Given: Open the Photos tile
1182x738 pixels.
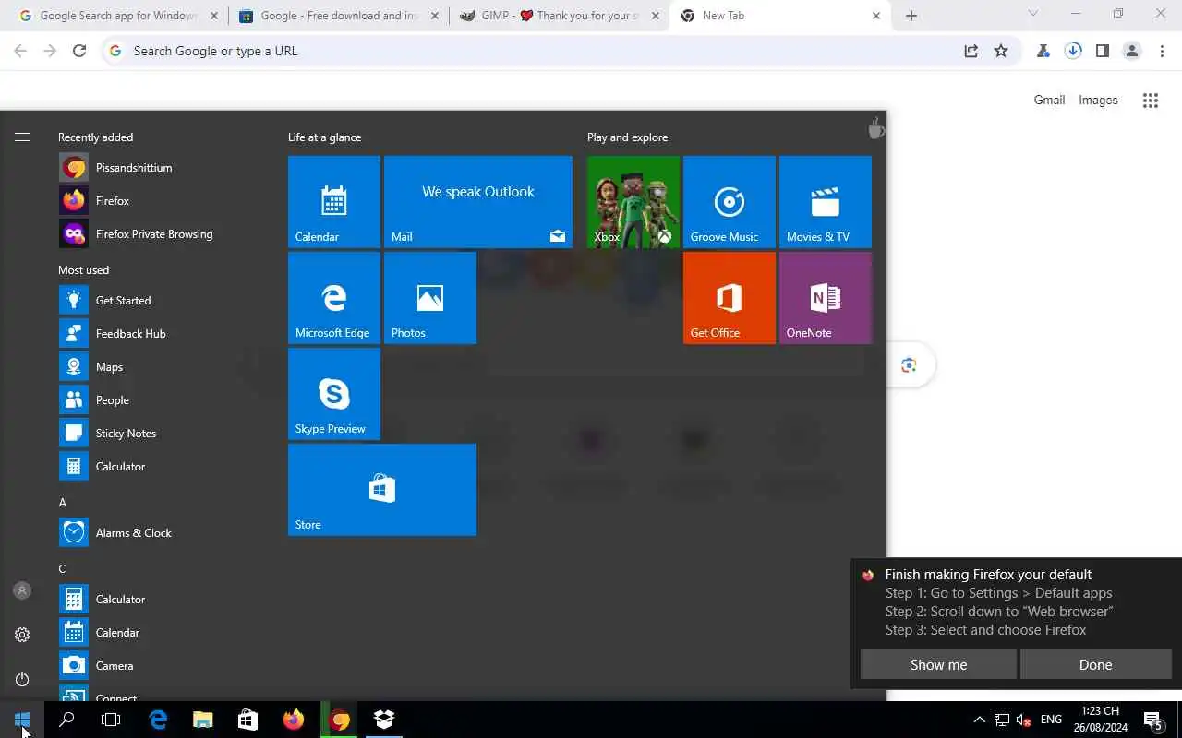Looking at the screenshot, I should [x=430, y=298].
